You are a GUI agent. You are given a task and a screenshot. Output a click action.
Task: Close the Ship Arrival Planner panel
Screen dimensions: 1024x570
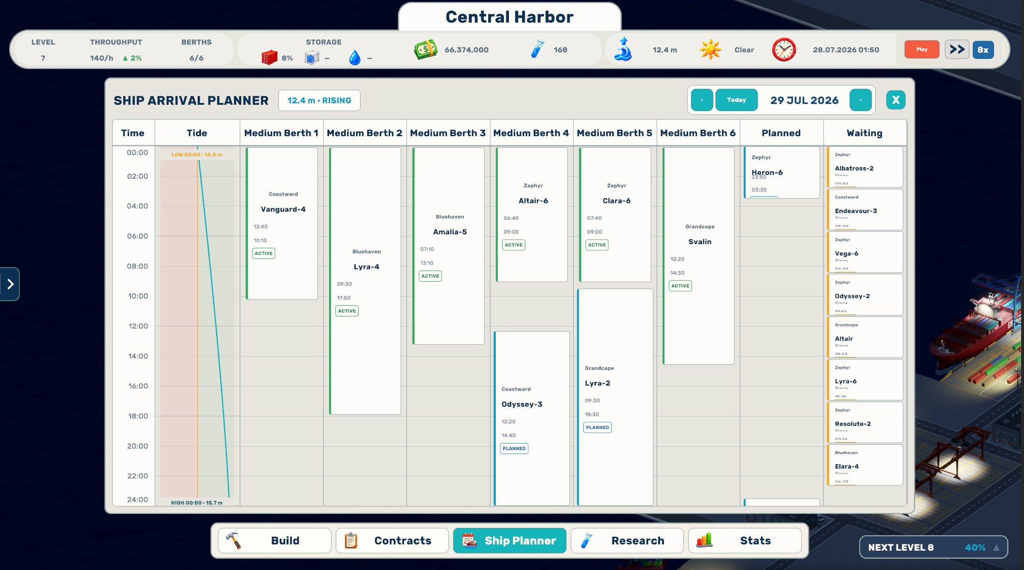pos(896,100)
